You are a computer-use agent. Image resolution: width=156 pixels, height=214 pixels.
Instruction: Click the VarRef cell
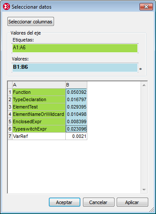[39, 136]
